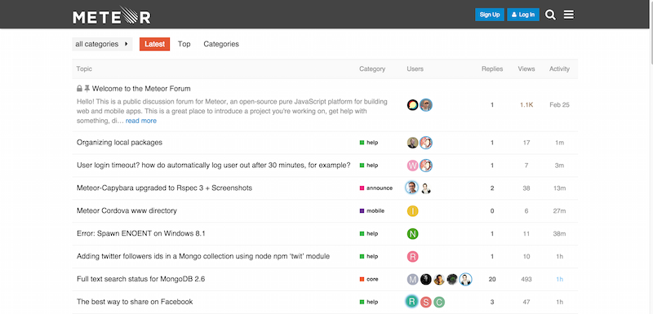This screenshot has height=314, width=653.
Task: Open last avatar on Full text search row
Action: tap(465, 280)
